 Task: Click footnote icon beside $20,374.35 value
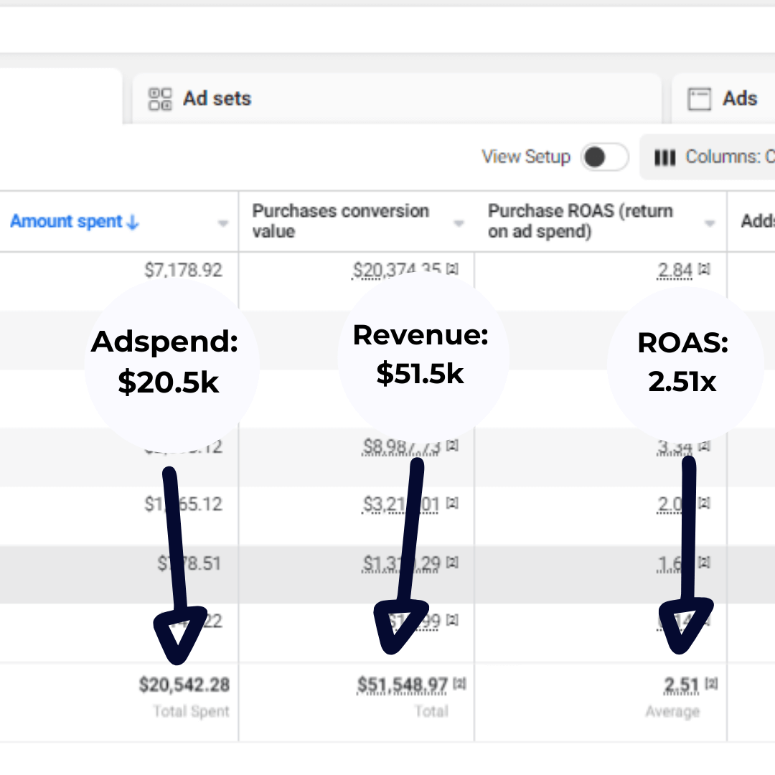click(453, 270)
